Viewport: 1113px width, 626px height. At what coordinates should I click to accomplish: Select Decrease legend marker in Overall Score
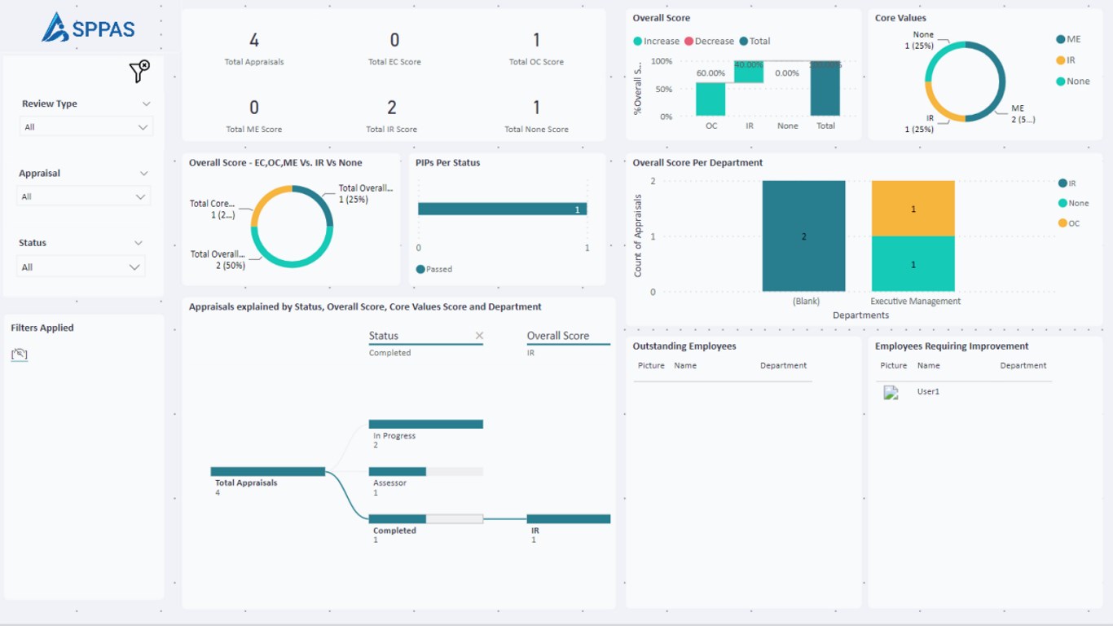[689, 42]
